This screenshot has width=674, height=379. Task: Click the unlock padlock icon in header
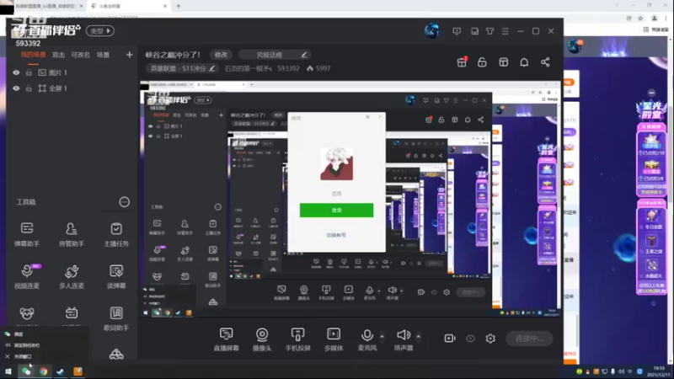pyautogui.click(x=482, y=62)
